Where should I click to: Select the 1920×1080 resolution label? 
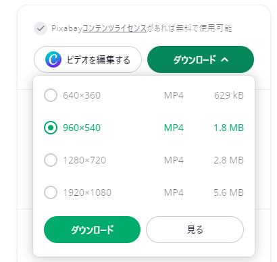[87, 192]
